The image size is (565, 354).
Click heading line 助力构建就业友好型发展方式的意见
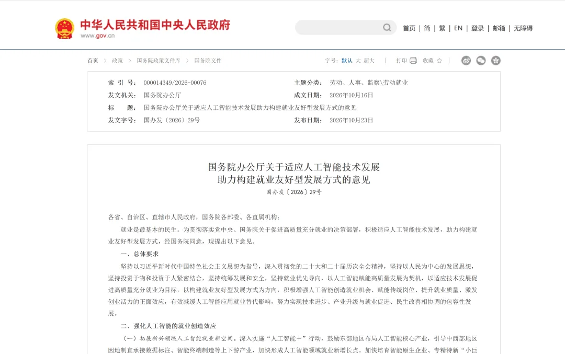(293, 179)
